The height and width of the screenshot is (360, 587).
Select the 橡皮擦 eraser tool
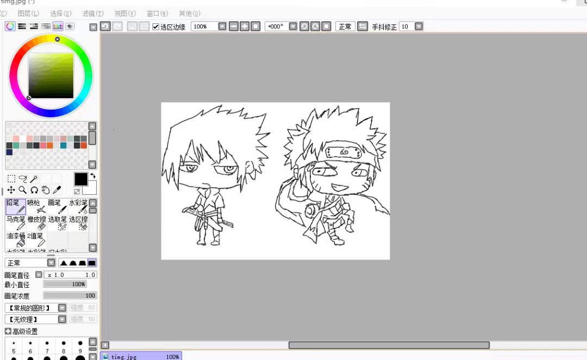[x=36, y=223]
